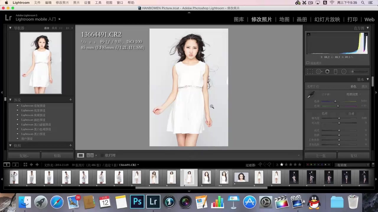Open the 有星级 filter preset dropdown
This screenshot has width=378, height=212.
[352, 165]
